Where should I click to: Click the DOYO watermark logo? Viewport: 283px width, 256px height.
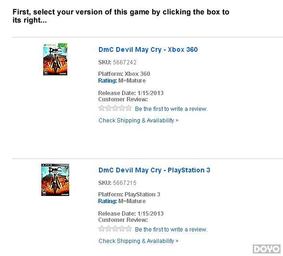click(x=267, y=249)
